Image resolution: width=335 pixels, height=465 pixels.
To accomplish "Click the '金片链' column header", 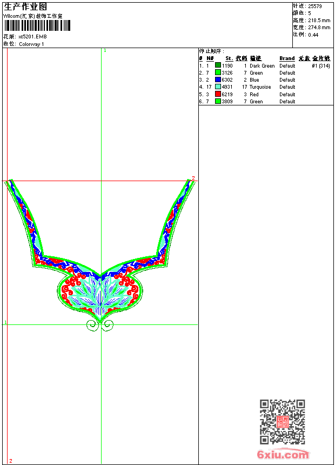I will [x=321, y=58].
